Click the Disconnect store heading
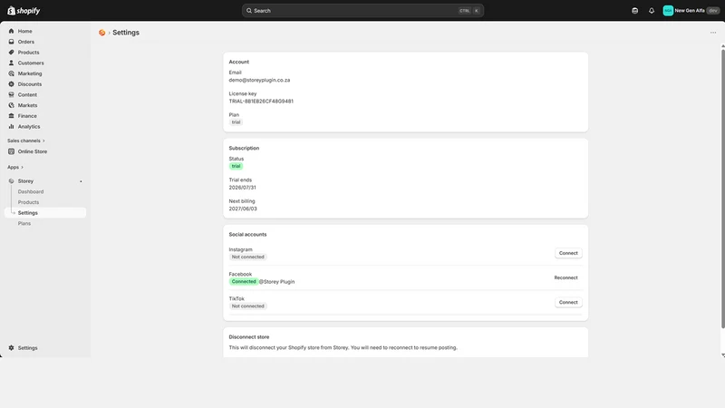The height and width of the screenshot is (408, 725). pyautogui.click(x=248, y=336)
